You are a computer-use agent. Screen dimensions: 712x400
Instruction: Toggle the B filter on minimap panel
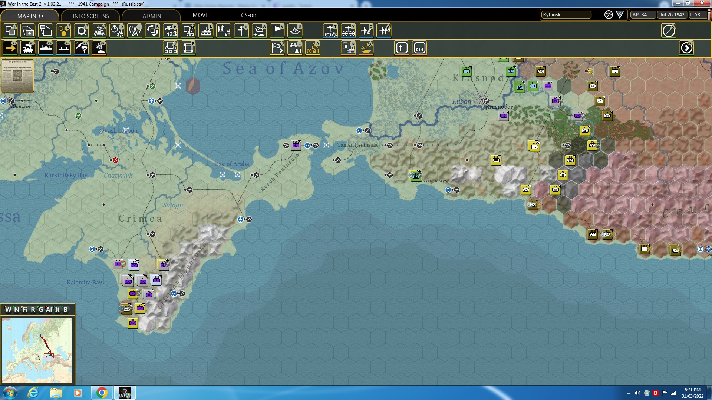[x=66, y=310]
